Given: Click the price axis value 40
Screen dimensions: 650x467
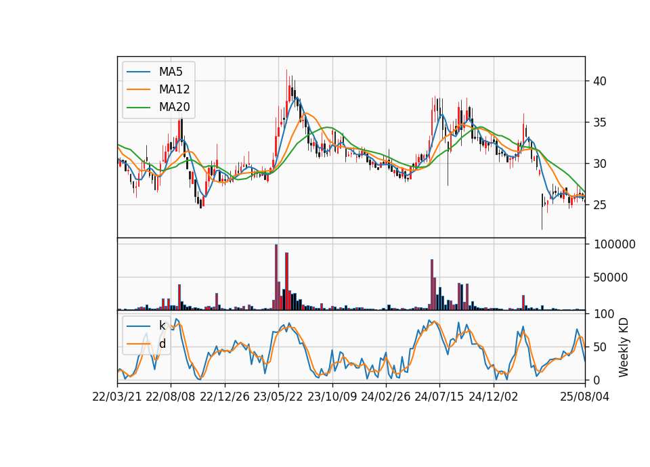Looking at the screenshot, I should [599, 81].
